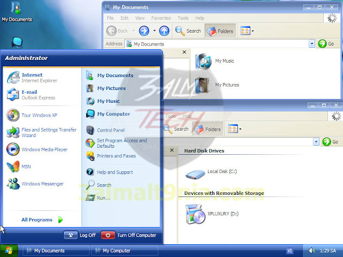Open My Pictures folder in file list
343x257 pixels.
coord(218,85)
